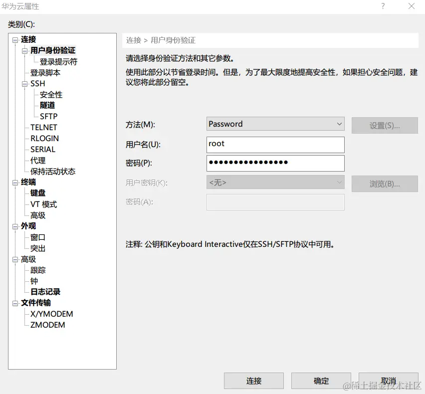
Task: Open the 方法(M) authentication method dropdown
Action: 337,124
